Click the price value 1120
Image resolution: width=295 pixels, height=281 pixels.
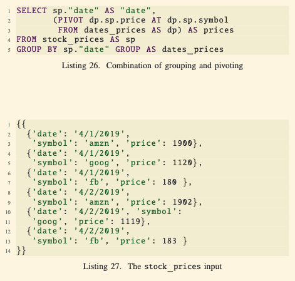pos(182,163)
